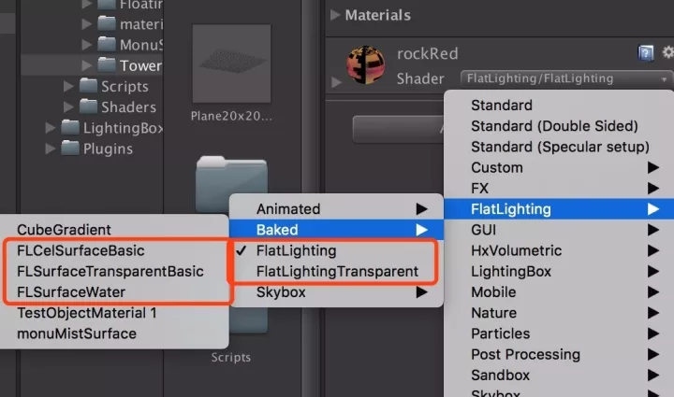Open the Shader dropdown field
This screenshot has height=397, width=674.
point(566,78)
